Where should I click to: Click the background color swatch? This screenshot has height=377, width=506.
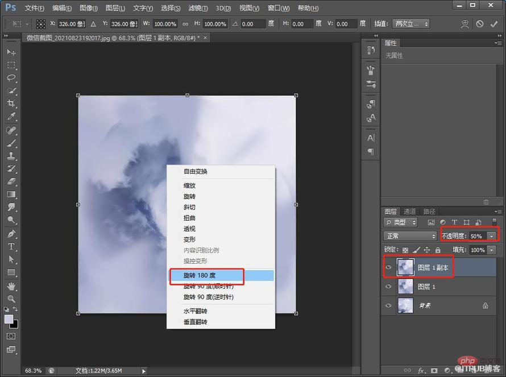15,325
